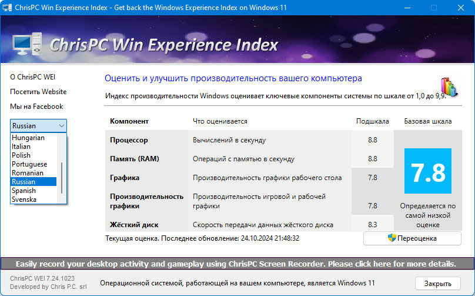
Task: Close the window with the title bar X
Action: point(461,8)
